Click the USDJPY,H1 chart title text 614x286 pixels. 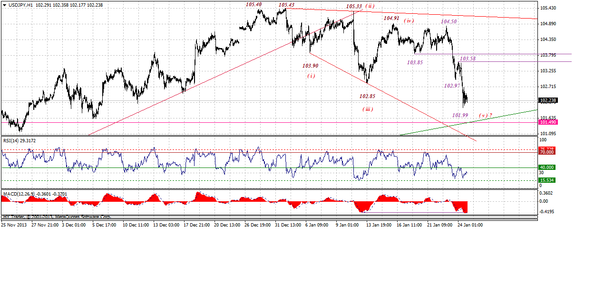20,4
